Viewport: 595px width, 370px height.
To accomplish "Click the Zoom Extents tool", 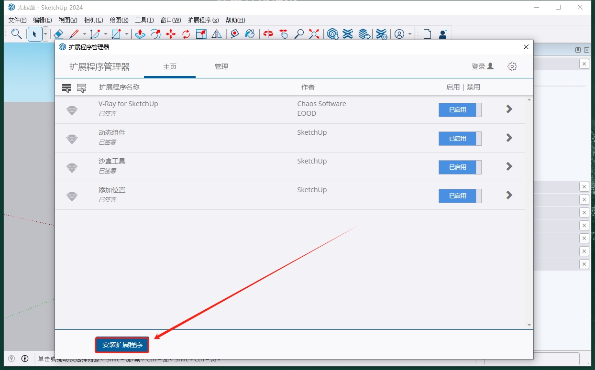I will (314, 34).
